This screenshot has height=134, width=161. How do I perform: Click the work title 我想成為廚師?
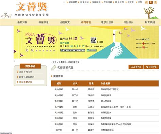click(107, 130)
